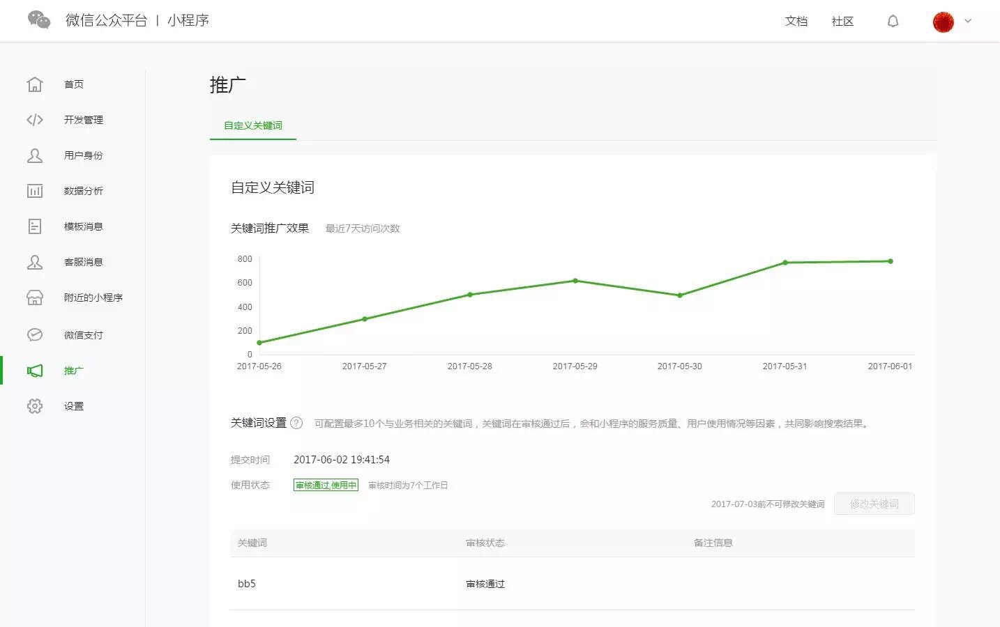
Task: Select the 用户身份 user icon
Action: [35, 155]
